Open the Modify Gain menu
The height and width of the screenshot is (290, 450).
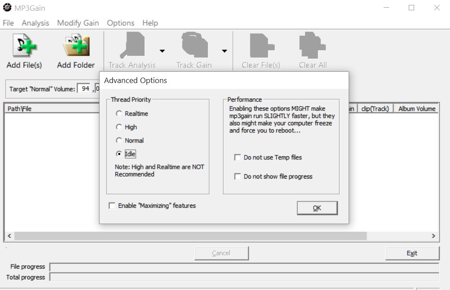(78, 22)
